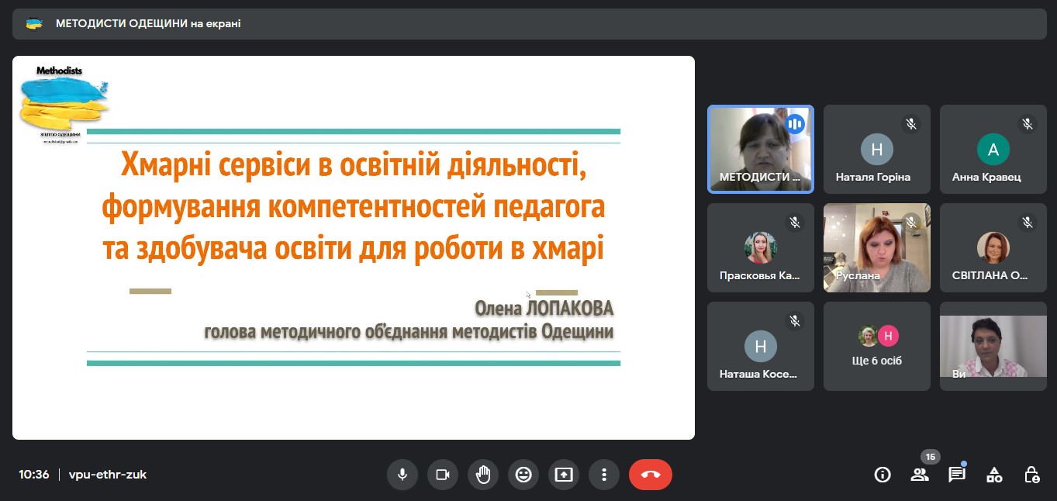
Task: Select the МЕТОДИСТИ presenter video tile
Action: pos(760,149)
